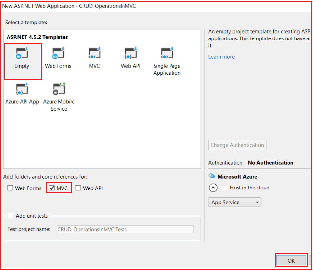The height and width of the screenshot is (271, 313).
Task: Pick the MVC template icon
Action: pos(94,53)
